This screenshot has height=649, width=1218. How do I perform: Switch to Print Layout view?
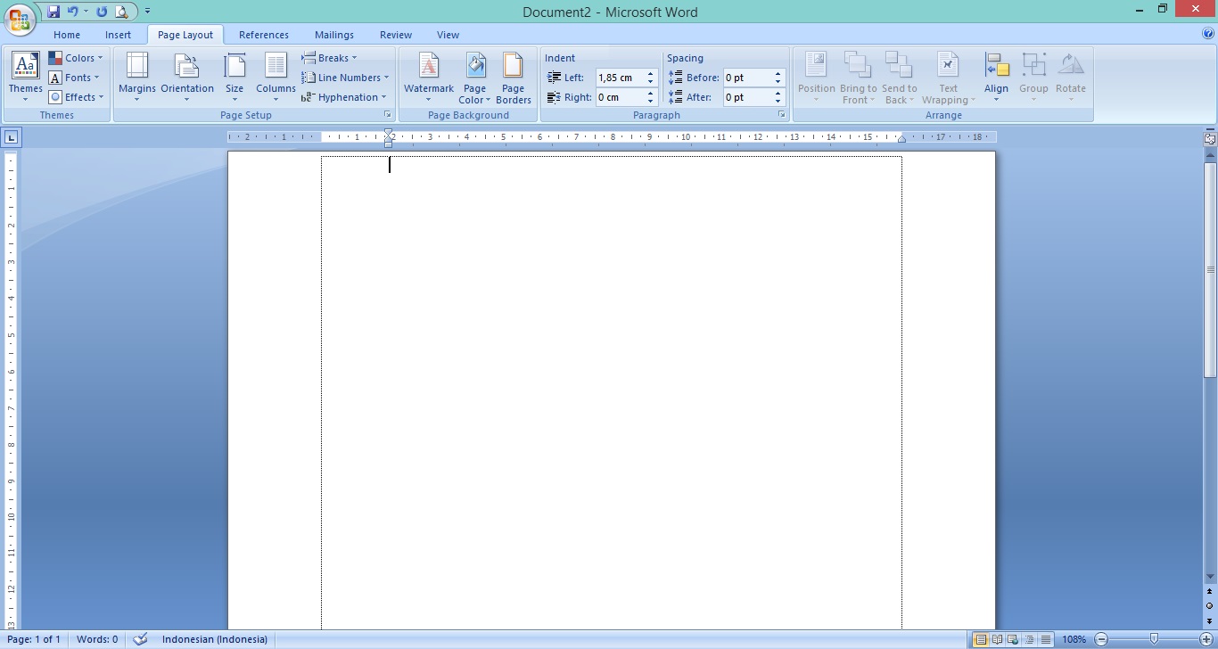coord(981,639)
